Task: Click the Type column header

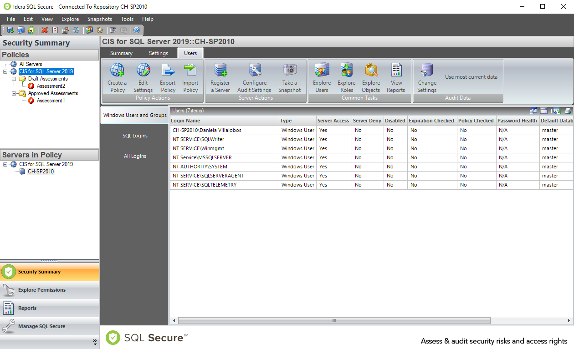Action: 297,121
